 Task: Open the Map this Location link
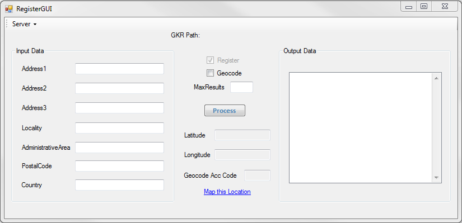(227, 192)
